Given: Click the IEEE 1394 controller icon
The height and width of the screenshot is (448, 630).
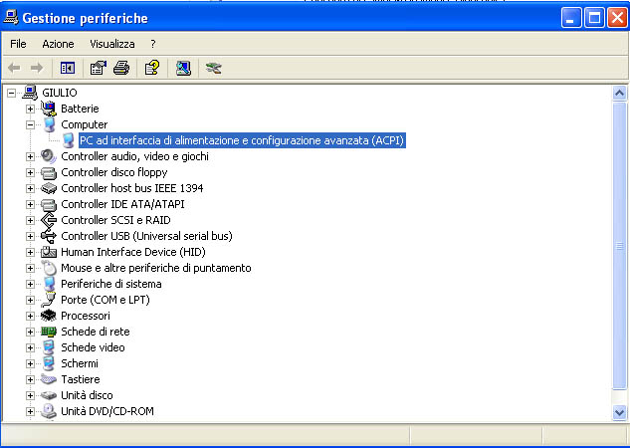Looking at the screenshot, I should (49, 188).
